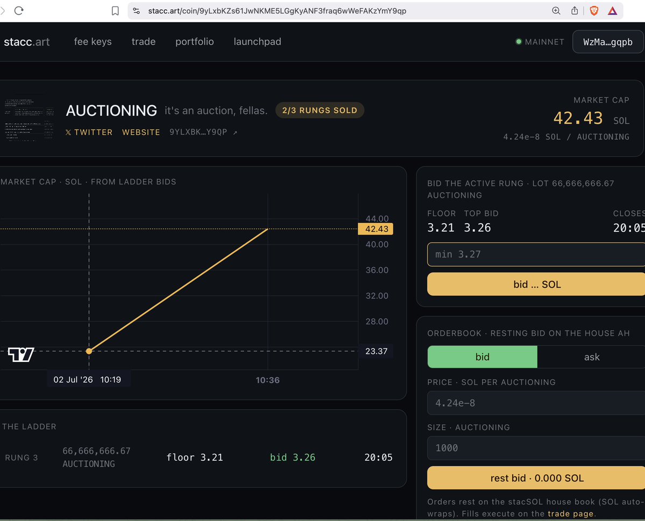
Task: Focus the min 3.27 bid input
Action: pyautogui.click(x=536, y=254)
